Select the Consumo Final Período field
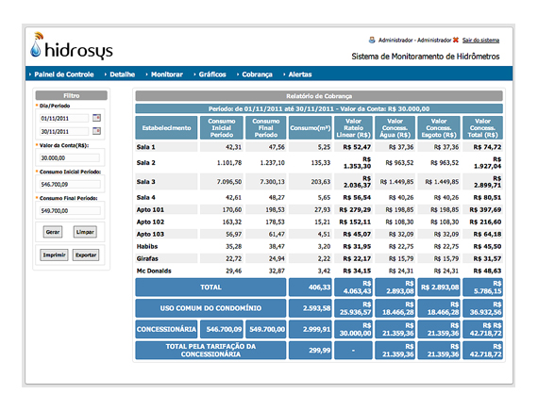This screenshot has height=411, width=538. [x=70, y=211]
